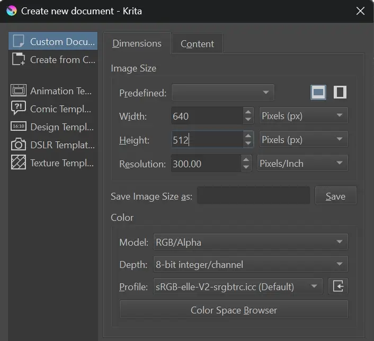Viewport: 374px width, 341px height.
Task: Increase Resolution with the up arrow
Action: 246,159
